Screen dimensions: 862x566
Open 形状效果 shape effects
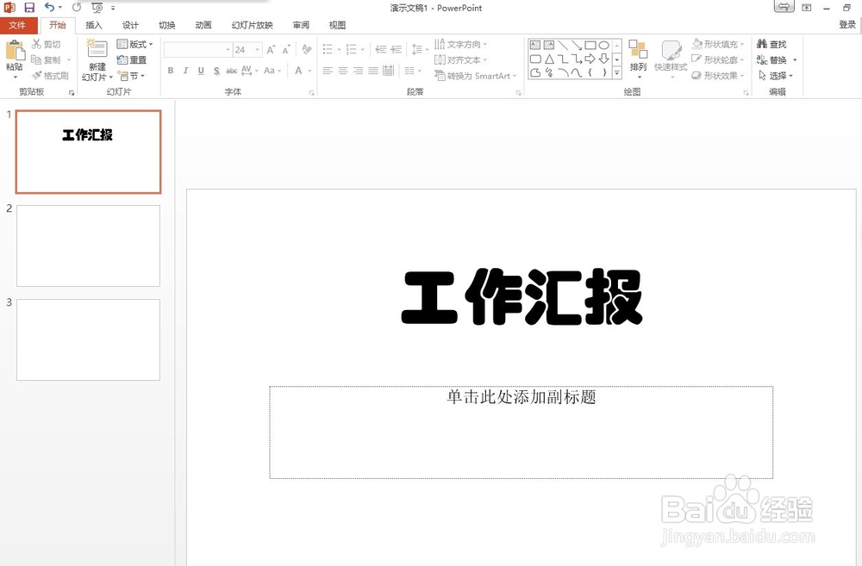pos(718,75)
